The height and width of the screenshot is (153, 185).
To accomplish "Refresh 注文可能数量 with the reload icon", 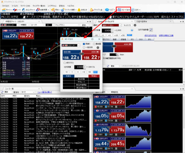I will (x=151, y=30).
